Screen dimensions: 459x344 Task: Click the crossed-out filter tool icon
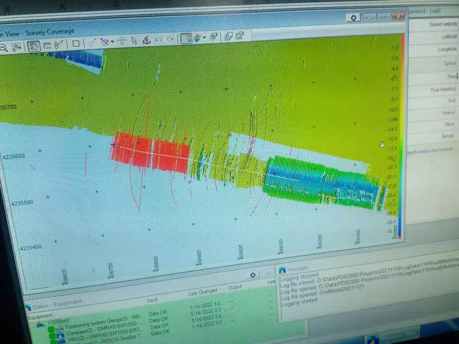[104, 42]
